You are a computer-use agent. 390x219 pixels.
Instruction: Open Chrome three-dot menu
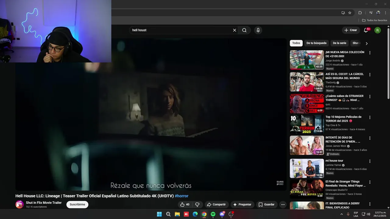386,13
